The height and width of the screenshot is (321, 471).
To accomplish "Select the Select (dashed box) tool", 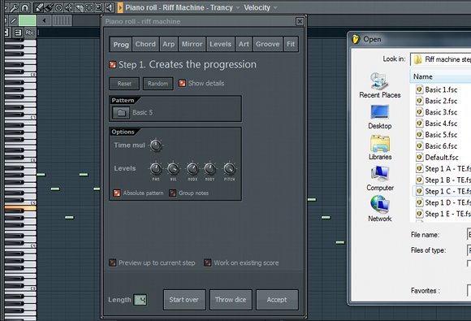I will (x=89, y=8).
